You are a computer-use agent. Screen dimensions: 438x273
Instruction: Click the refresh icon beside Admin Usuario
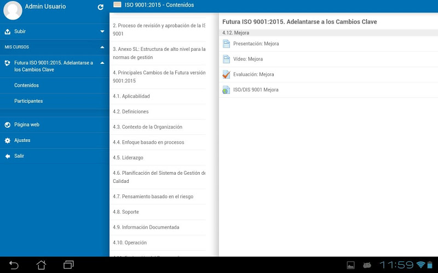tap(101, 7)
